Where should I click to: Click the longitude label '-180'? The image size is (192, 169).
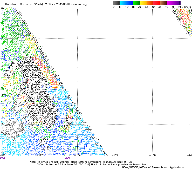point(3,155)
